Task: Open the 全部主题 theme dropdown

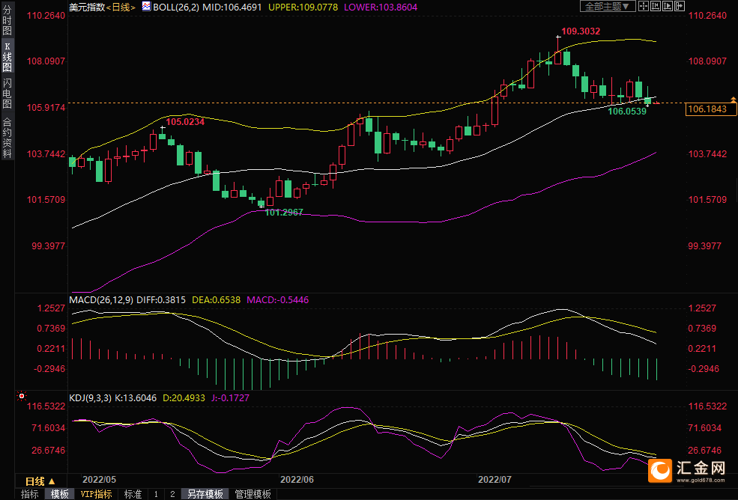Action: pos(608,6)
